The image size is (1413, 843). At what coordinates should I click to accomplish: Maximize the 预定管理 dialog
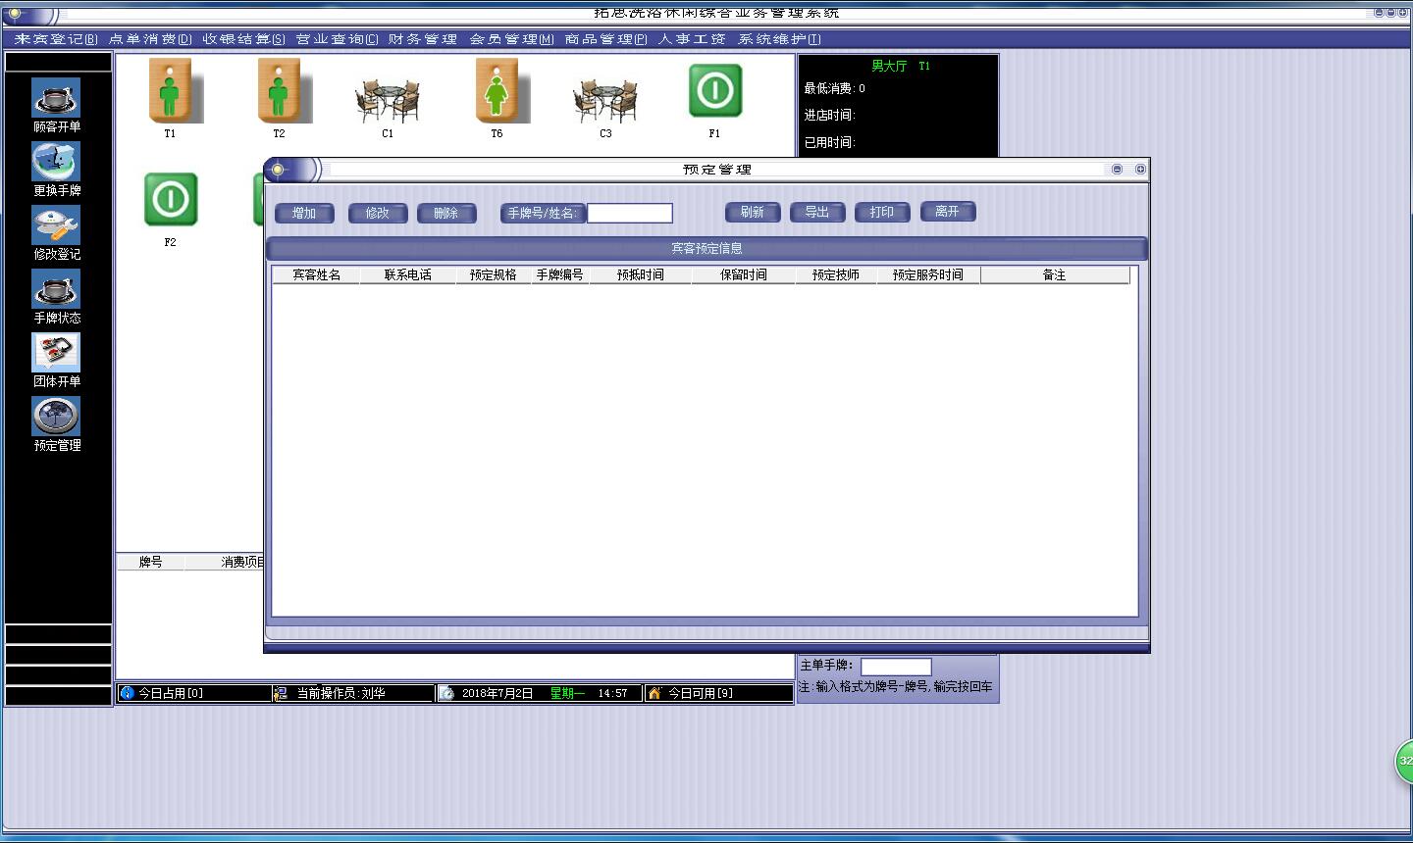pyautogui.click(x=1140, y=170)
